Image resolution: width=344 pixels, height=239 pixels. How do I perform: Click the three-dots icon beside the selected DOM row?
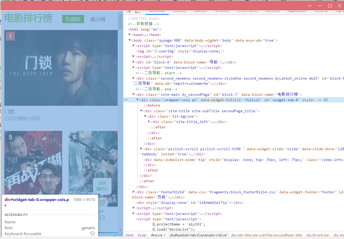(x=126, y=100)
